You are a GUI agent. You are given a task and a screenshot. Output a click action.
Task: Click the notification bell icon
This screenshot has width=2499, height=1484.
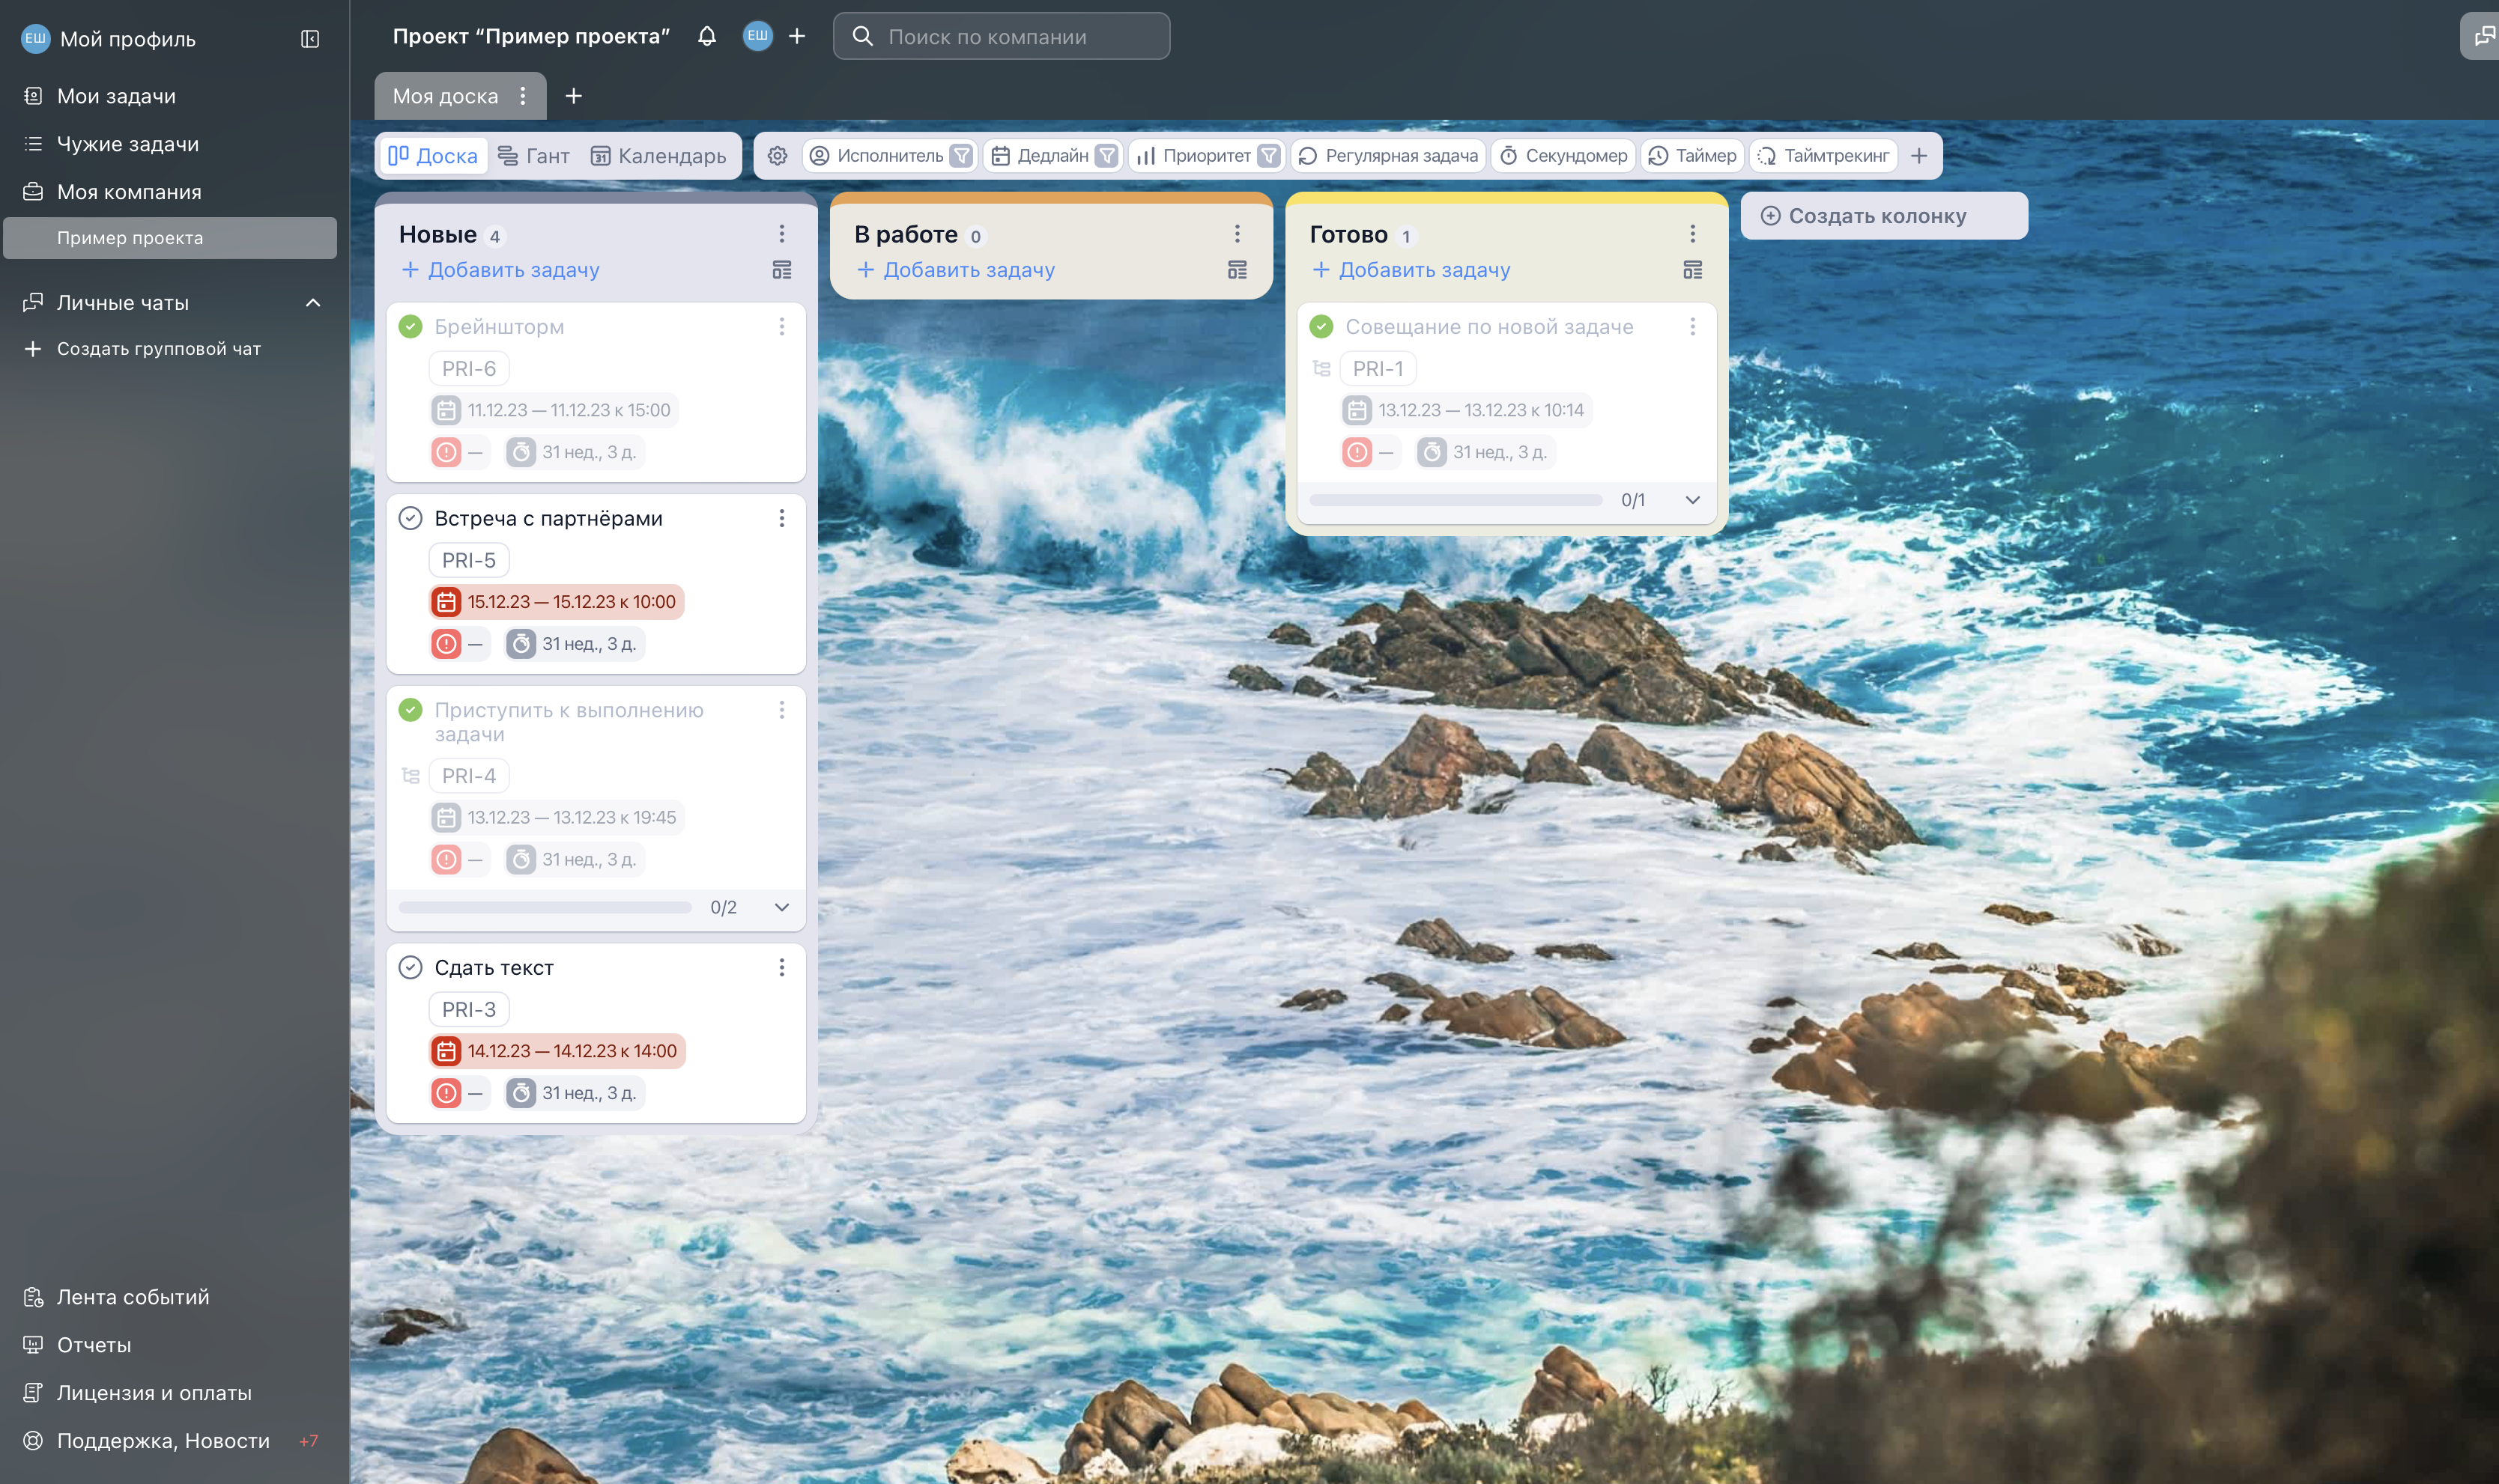(707, 36)
